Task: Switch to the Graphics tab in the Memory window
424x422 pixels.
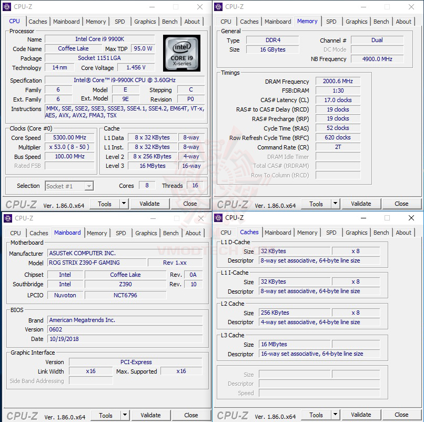Action: [x=356, y=22]
